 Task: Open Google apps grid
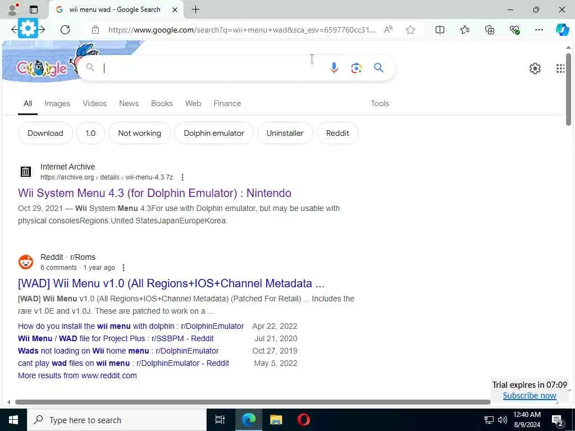[560, 68]
